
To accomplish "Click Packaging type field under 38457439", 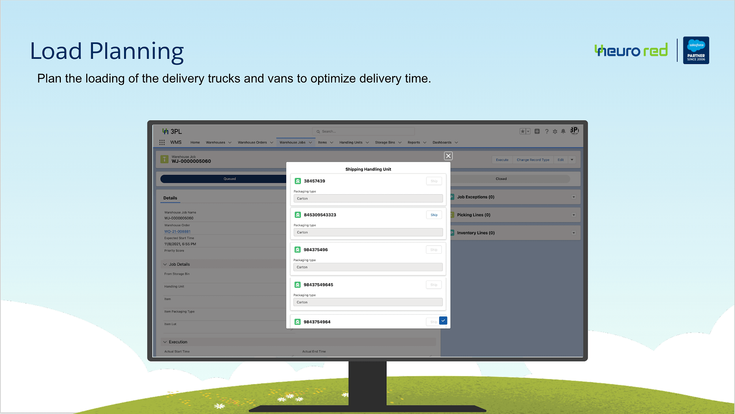I will point(368,198).
